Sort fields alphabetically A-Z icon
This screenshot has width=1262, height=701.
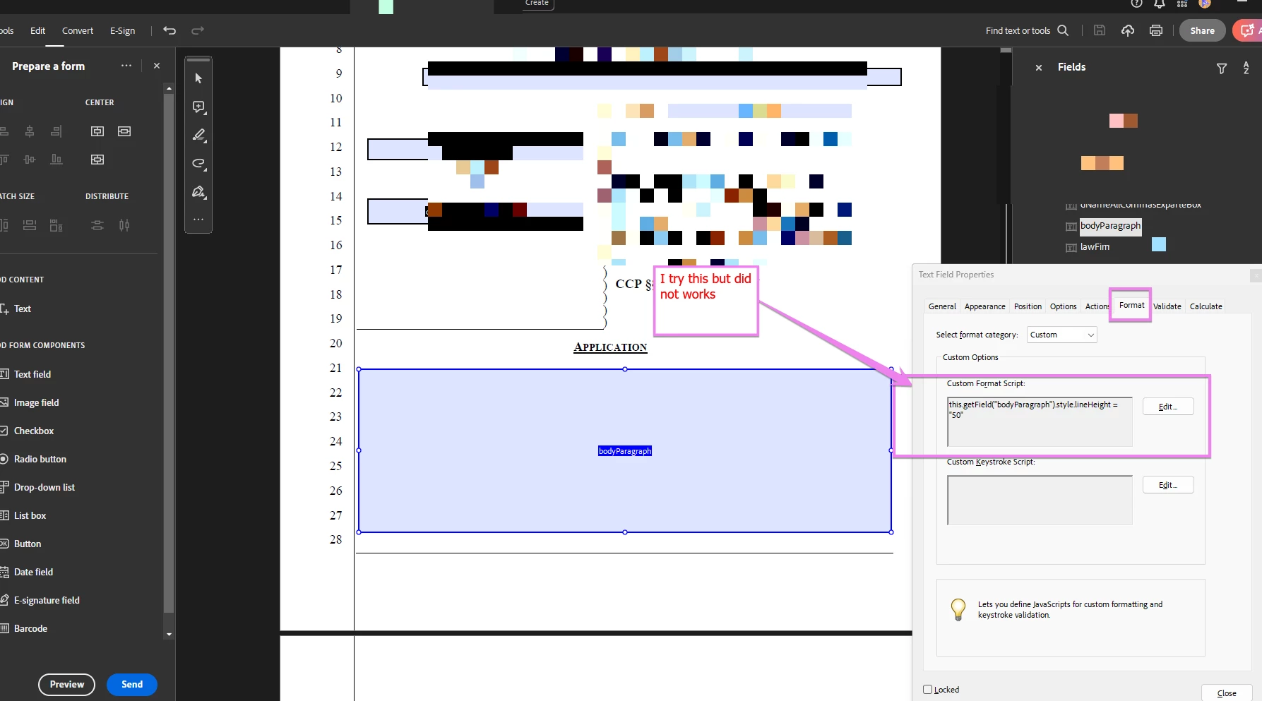point(1246,68)
